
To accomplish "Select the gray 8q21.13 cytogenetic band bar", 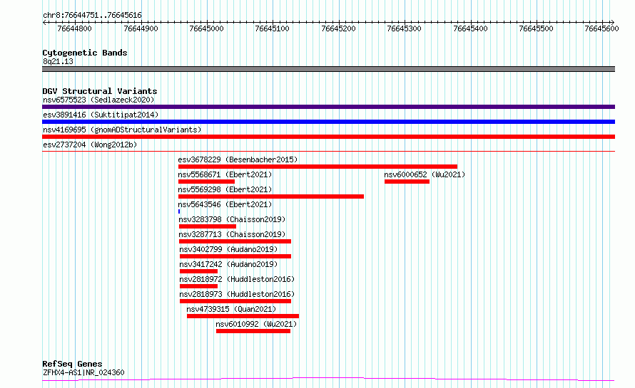I will pos(328,69).
